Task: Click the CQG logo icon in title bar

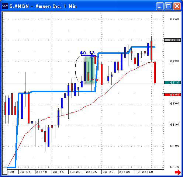Action: tap(5, 6)
